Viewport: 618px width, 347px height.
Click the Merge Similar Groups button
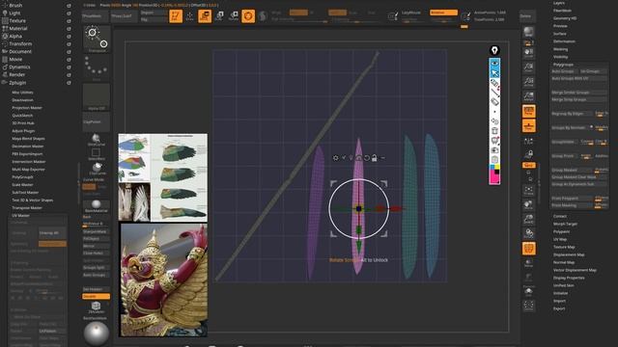click(578, 93)
